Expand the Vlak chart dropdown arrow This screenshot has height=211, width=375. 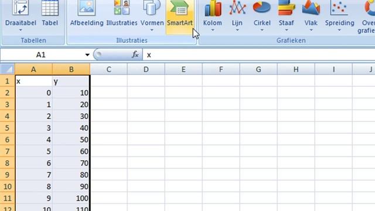(x=311, y=30)
